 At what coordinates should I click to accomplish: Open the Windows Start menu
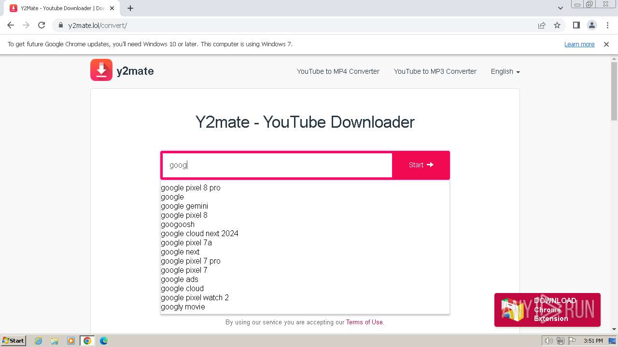click(13, 340)
